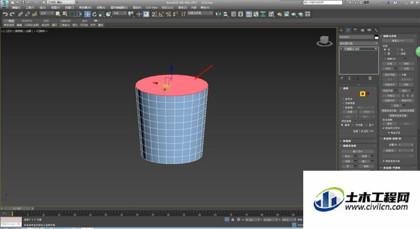
Task: Click the 重复上一个 button
Action: point(398,41)
